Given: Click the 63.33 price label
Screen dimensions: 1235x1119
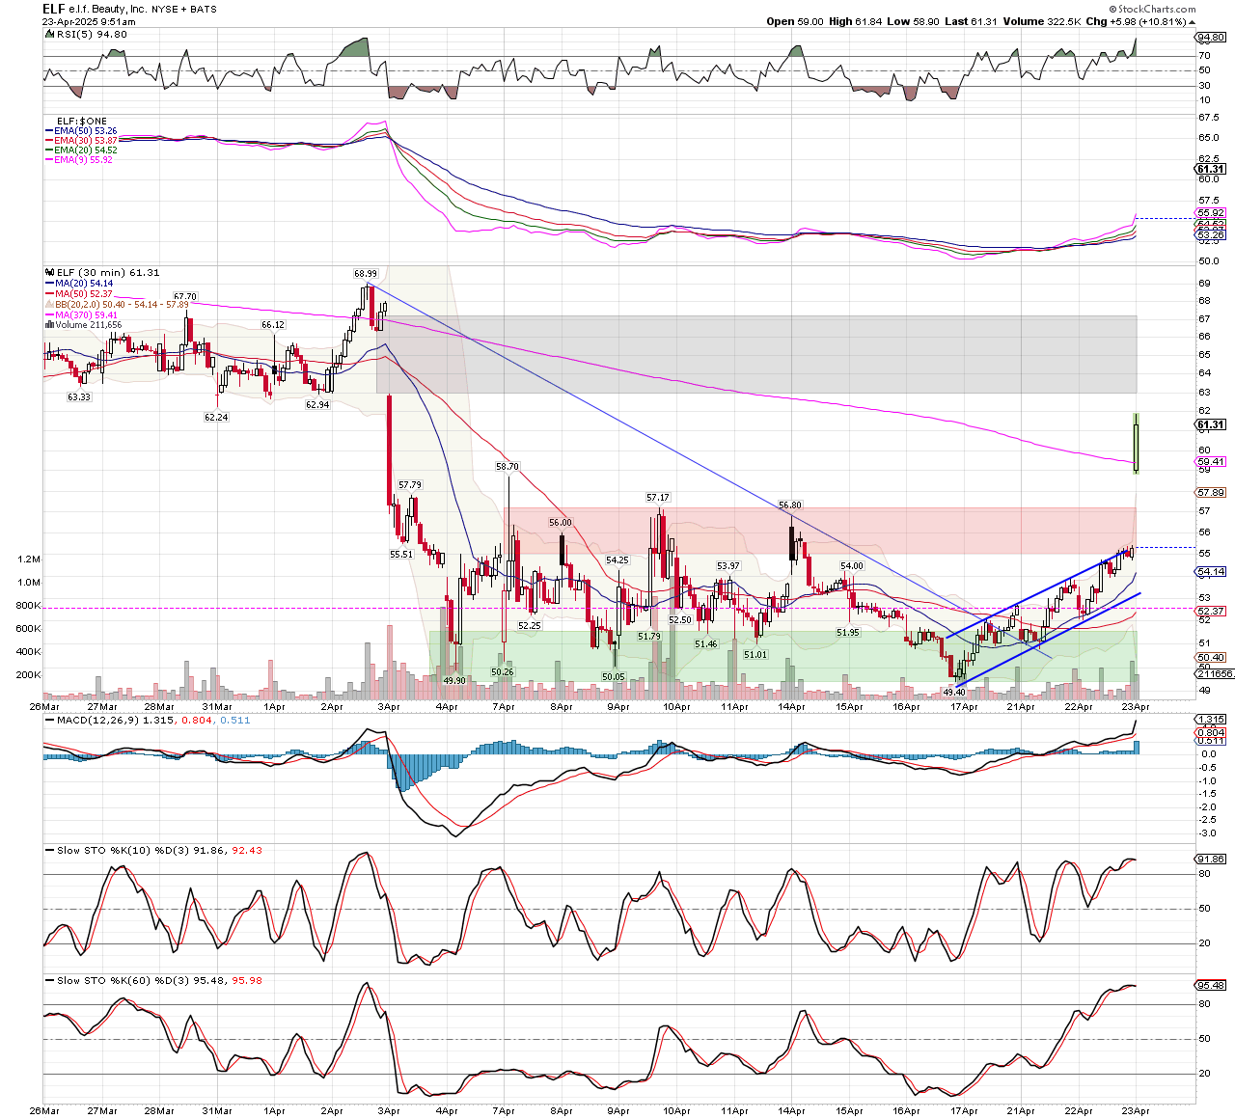Looking at the screenshot, I should point(79,397).
